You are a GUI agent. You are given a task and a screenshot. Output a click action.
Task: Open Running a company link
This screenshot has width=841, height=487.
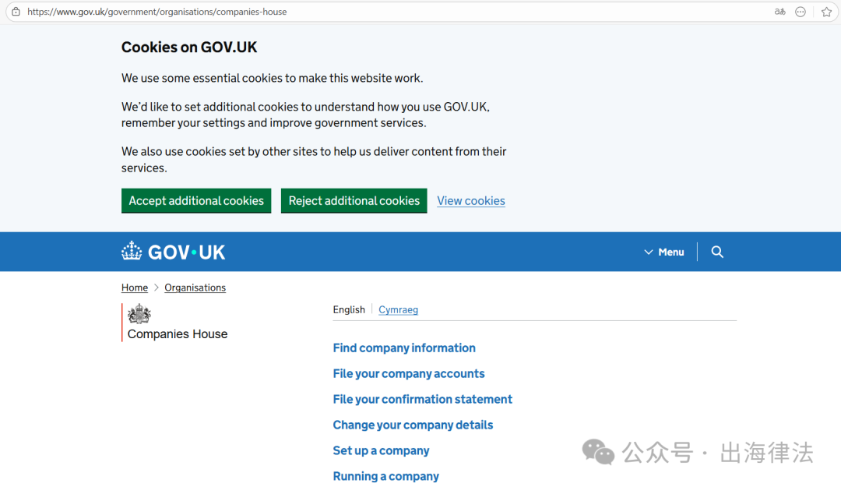click(386, 476)
